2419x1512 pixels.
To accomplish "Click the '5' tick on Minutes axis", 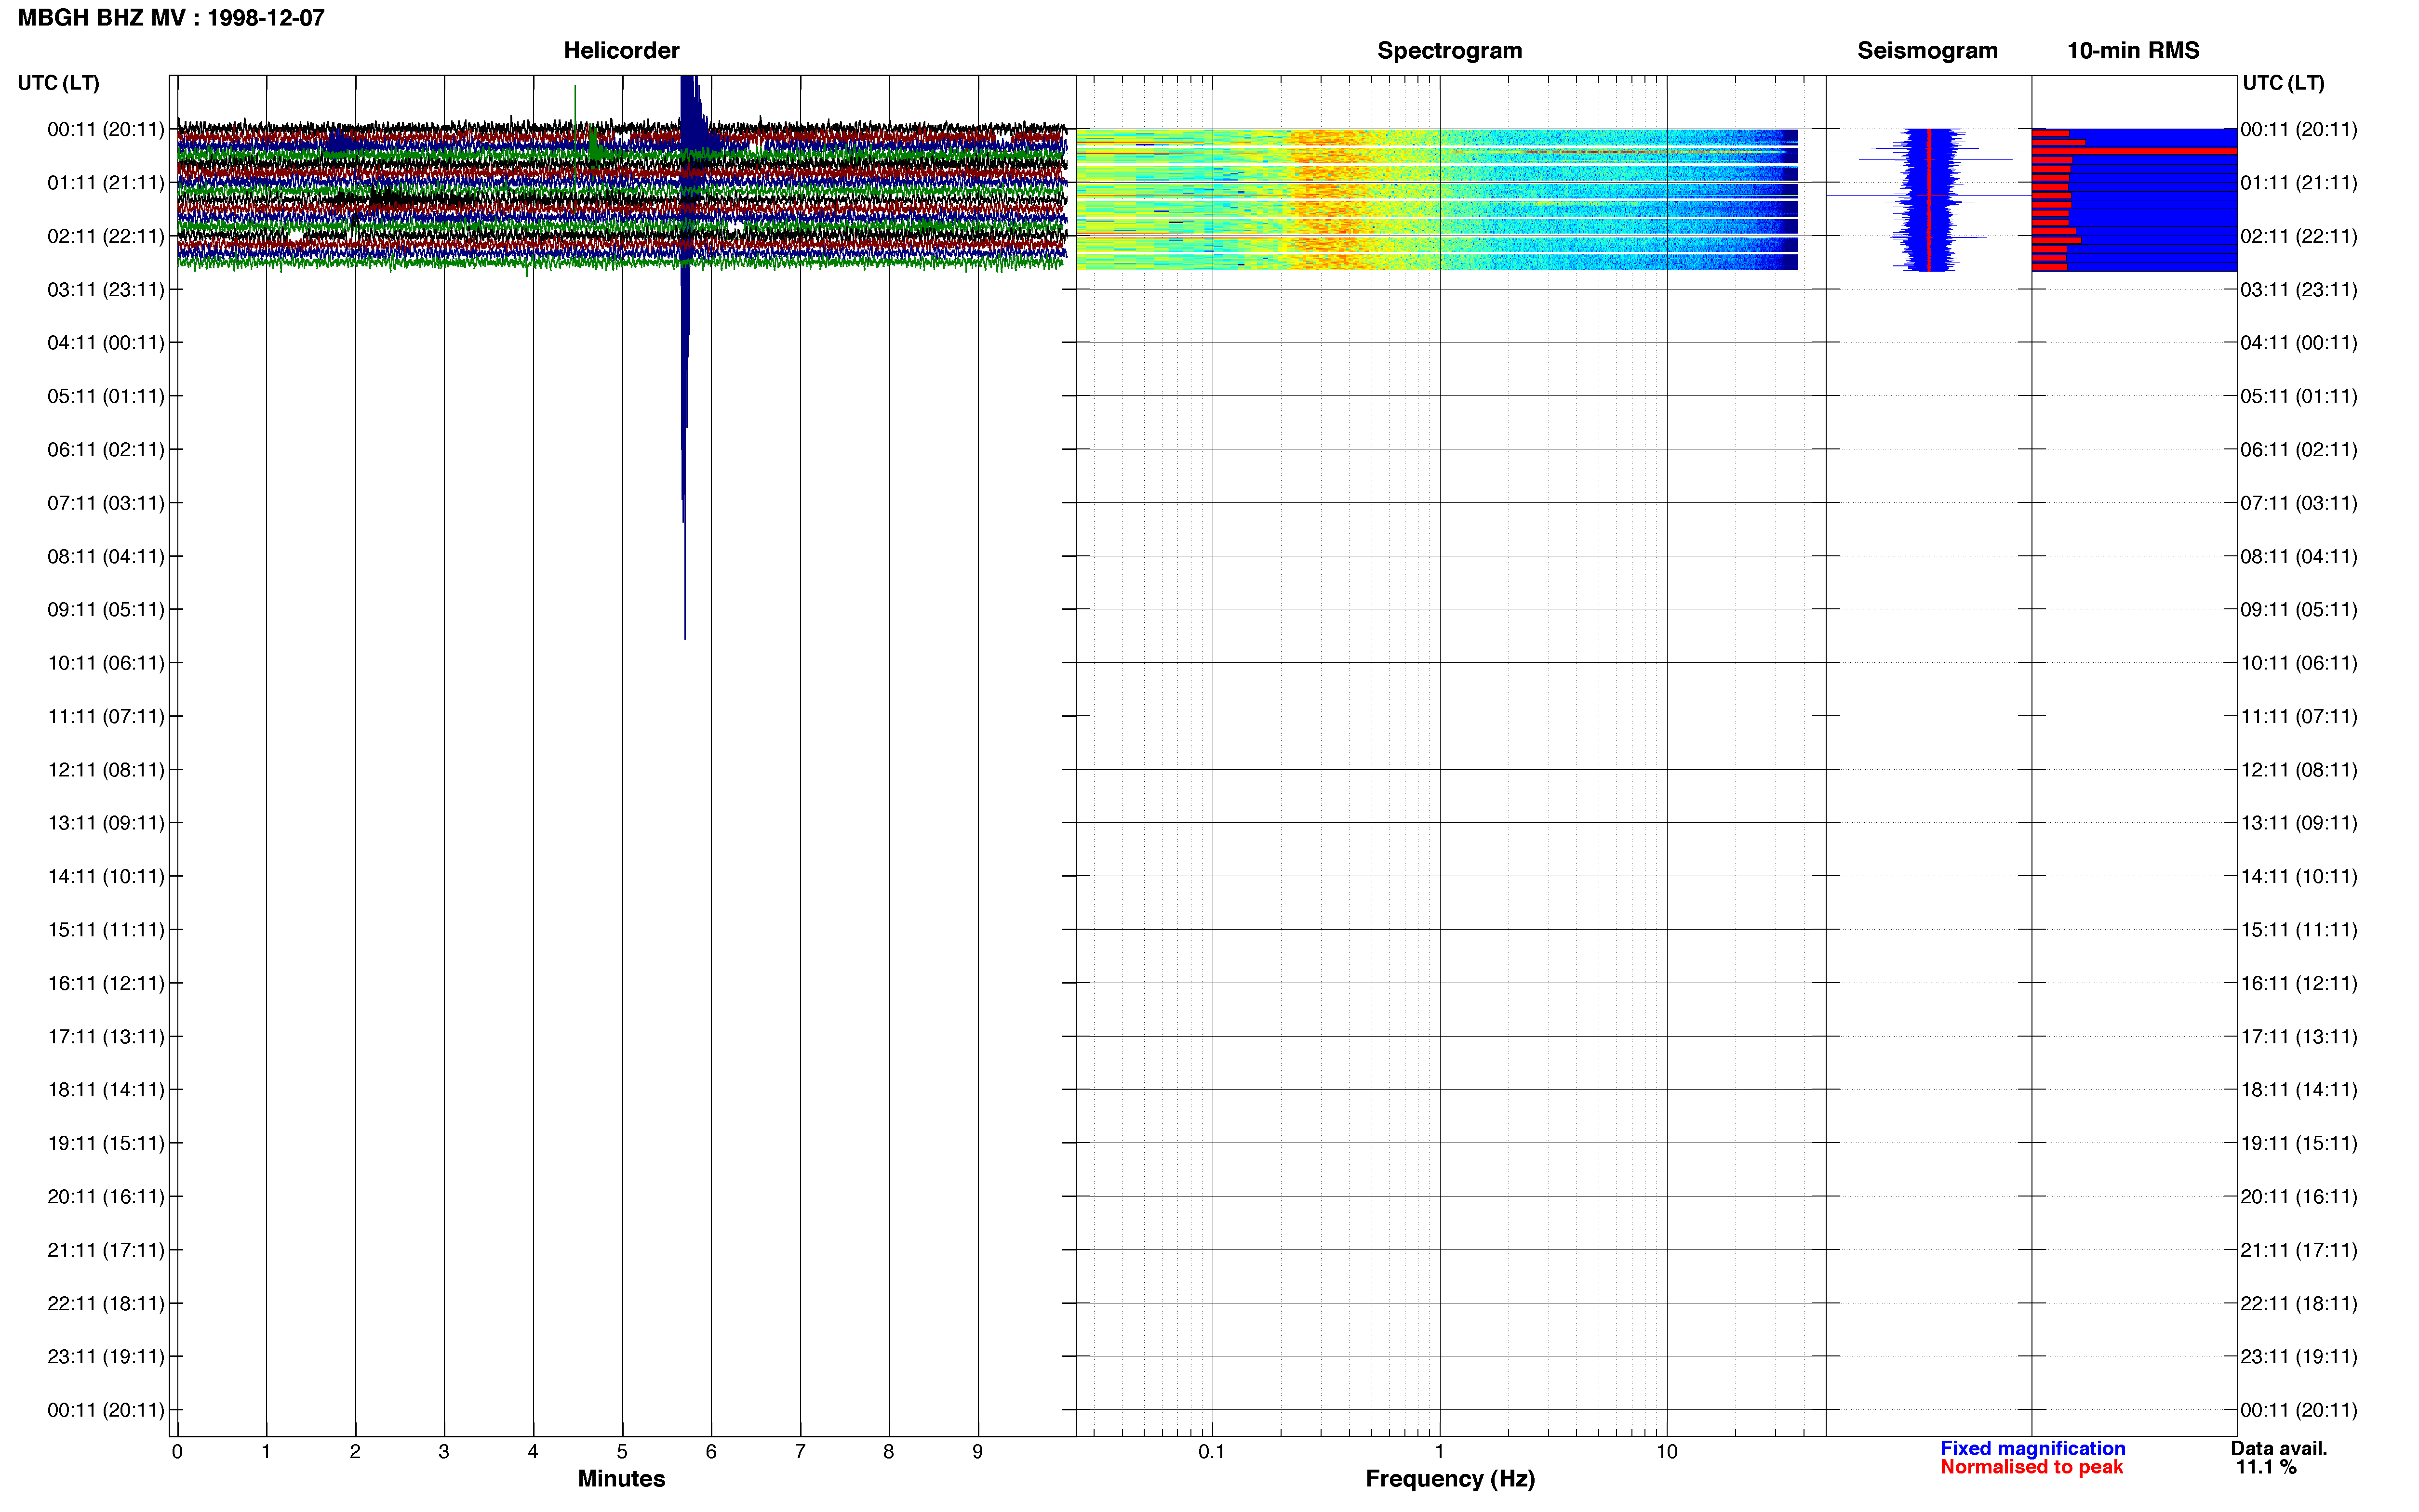I will point(621,1451).
